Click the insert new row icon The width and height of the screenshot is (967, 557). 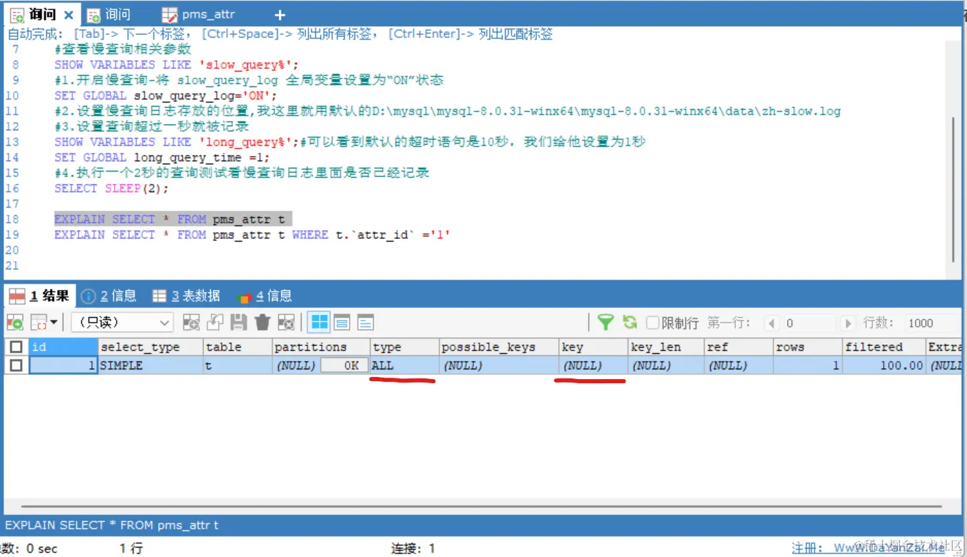191,322
